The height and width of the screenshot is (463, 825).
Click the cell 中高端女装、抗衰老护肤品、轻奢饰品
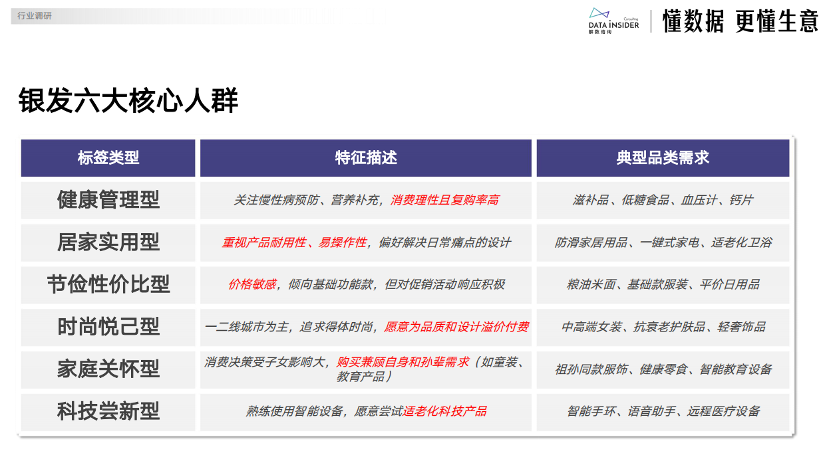[663, 327]
